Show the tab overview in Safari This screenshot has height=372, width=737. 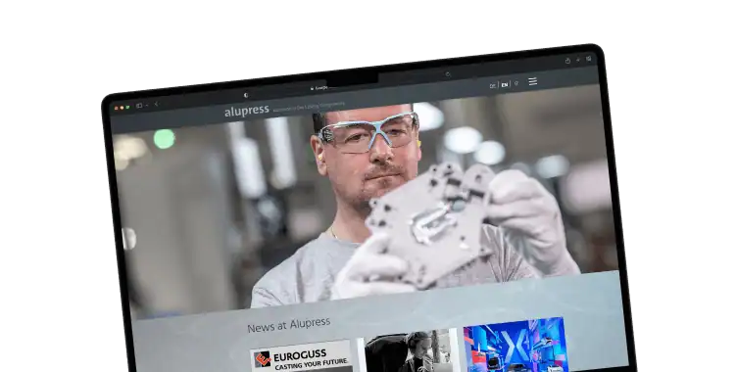pos(588,59)
